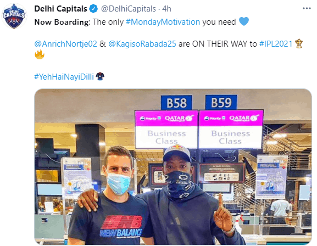317x246 pixels.
Task: Click the Now Boarding bold text
Action: point(62,22)
